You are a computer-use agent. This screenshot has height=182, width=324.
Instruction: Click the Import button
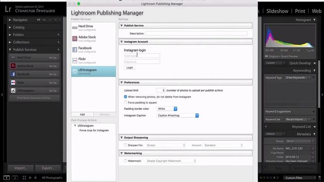(x=20, y=168)
